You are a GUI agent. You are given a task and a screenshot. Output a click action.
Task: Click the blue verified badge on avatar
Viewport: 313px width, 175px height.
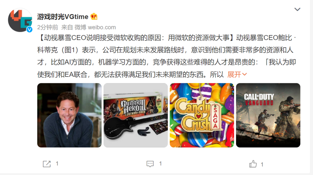click(x=29, y=29)
